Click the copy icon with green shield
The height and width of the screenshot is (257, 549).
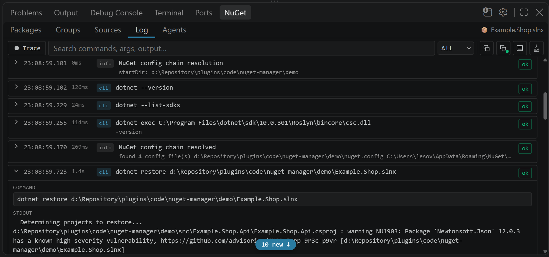coord(503,48)
